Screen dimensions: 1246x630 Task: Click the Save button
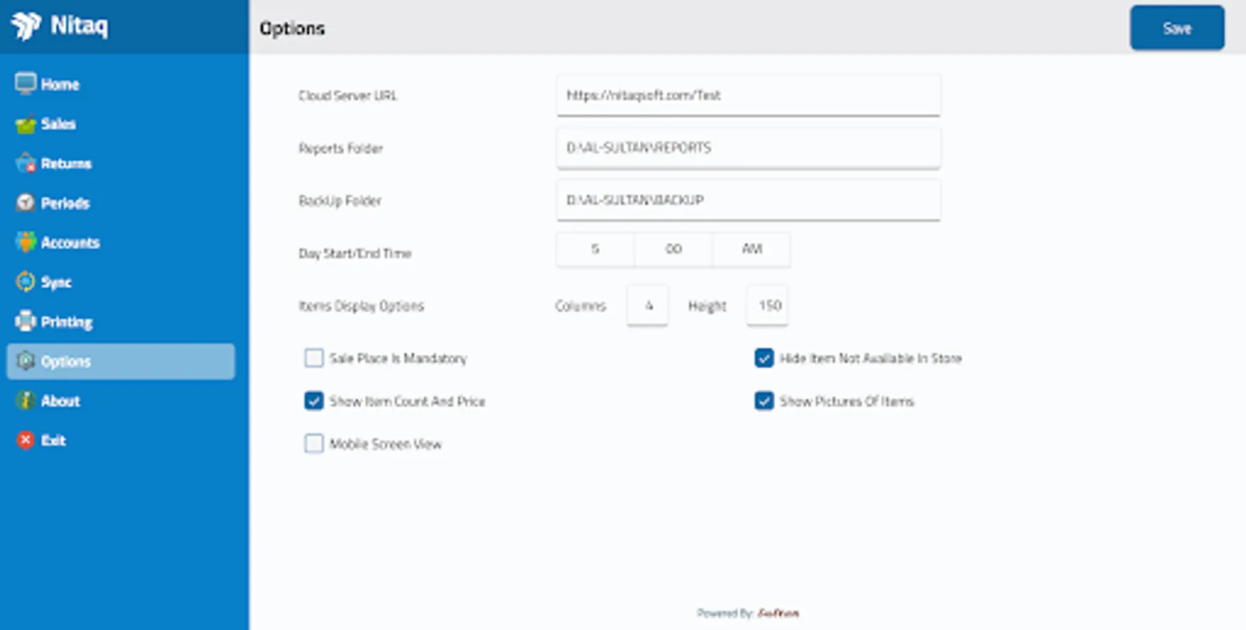1177,28
